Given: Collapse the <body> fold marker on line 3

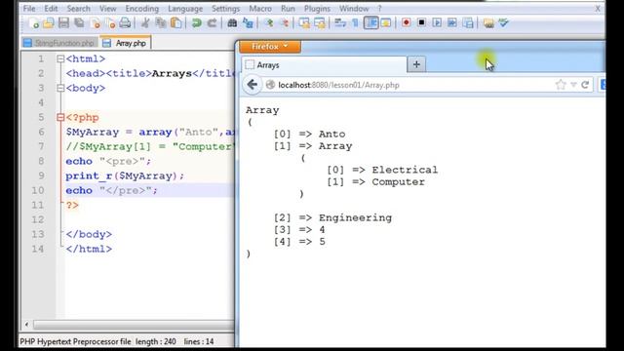Looking at the screenshot, I should (x=60, y=88).
